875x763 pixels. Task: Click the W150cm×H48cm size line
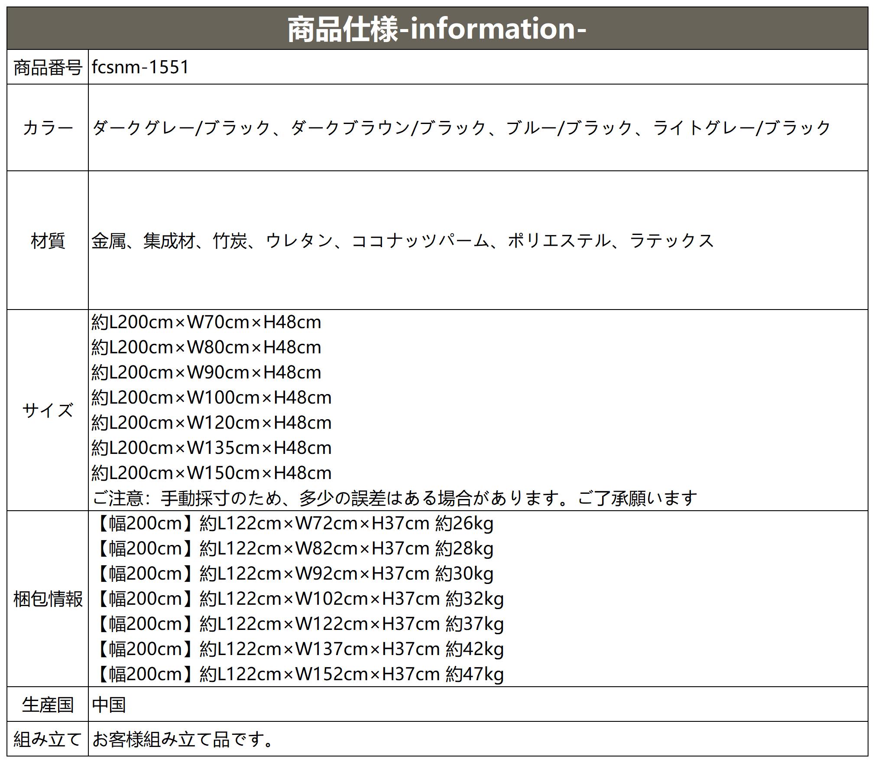(211, 473)
